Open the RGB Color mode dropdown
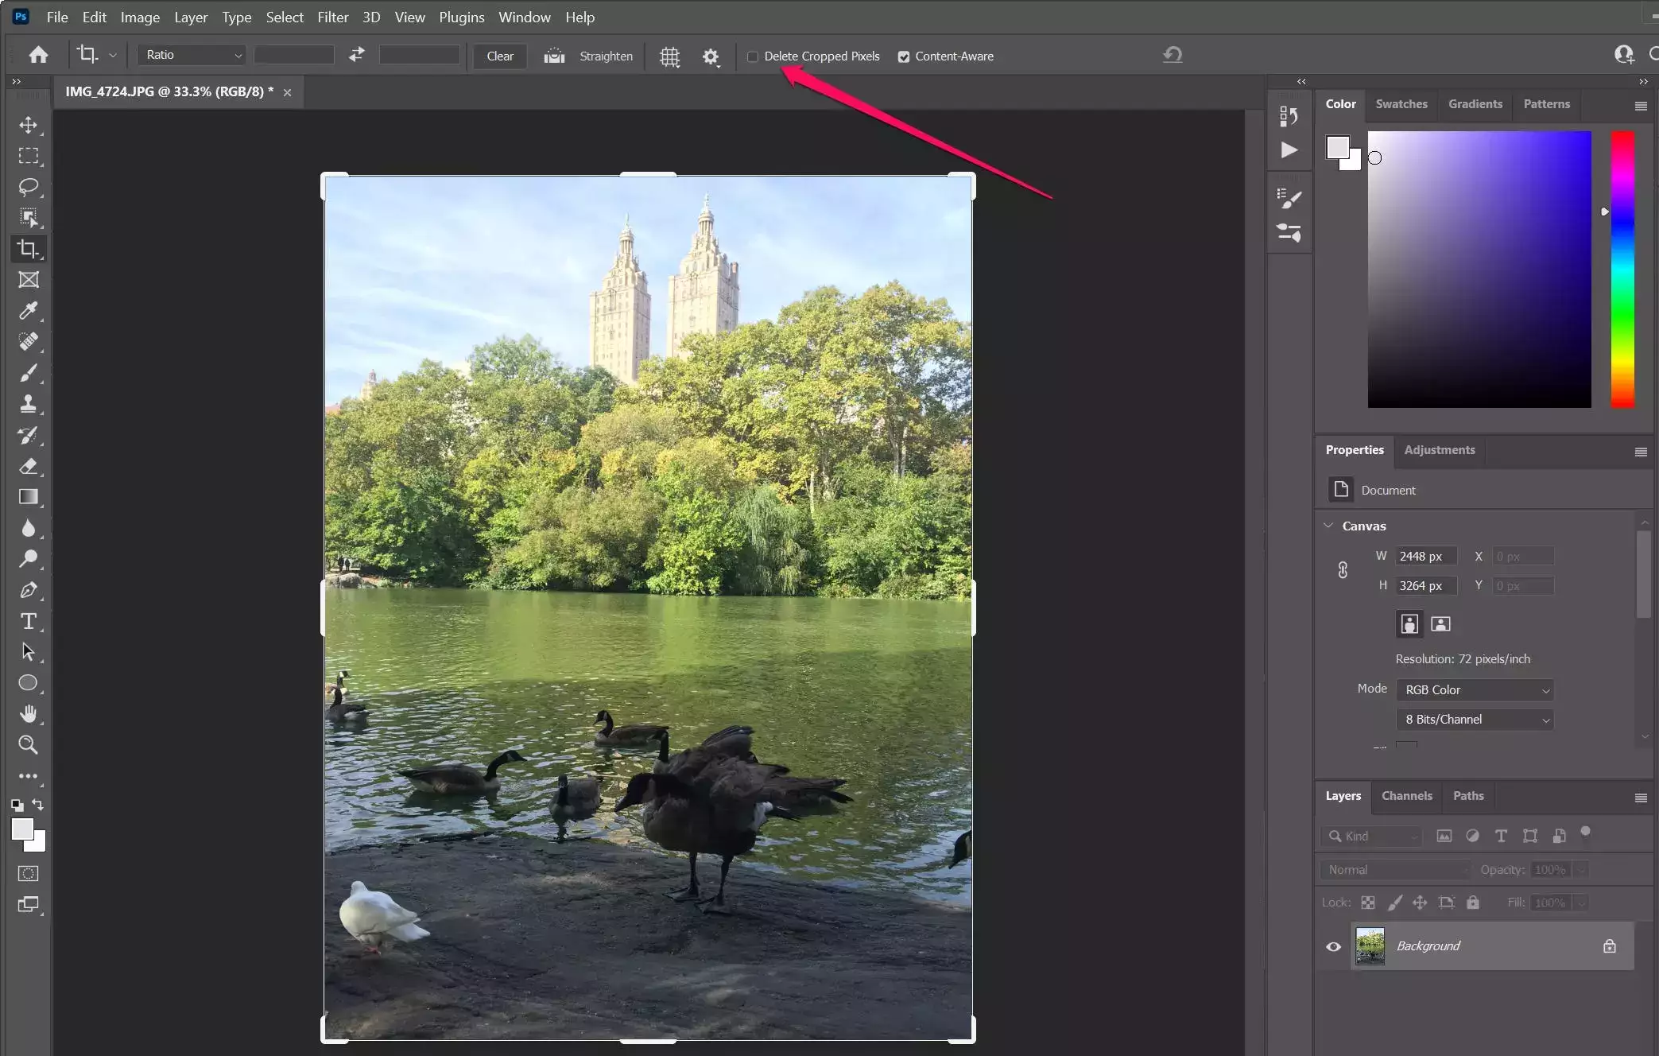1659x1056 pixels. [x=1475, y=690]
